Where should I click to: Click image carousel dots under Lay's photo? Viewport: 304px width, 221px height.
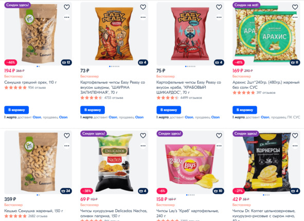click(190, 195)
